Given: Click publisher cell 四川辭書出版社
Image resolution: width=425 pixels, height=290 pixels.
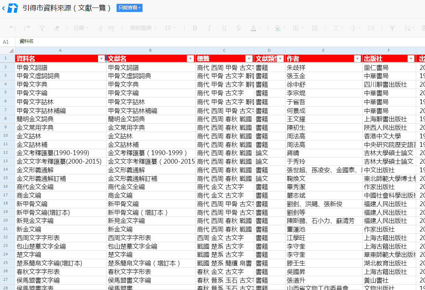Looking at the screenshot, I should (x=389, y=85).
